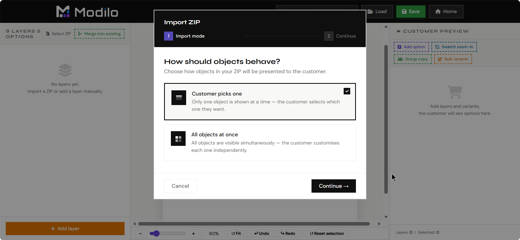The image size is (520, 240).
Task: Click the scroll up arrow of canvas
Action: point(386,27)
